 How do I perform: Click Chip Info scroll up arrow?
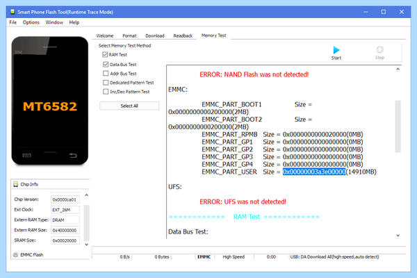coord(86,195)
